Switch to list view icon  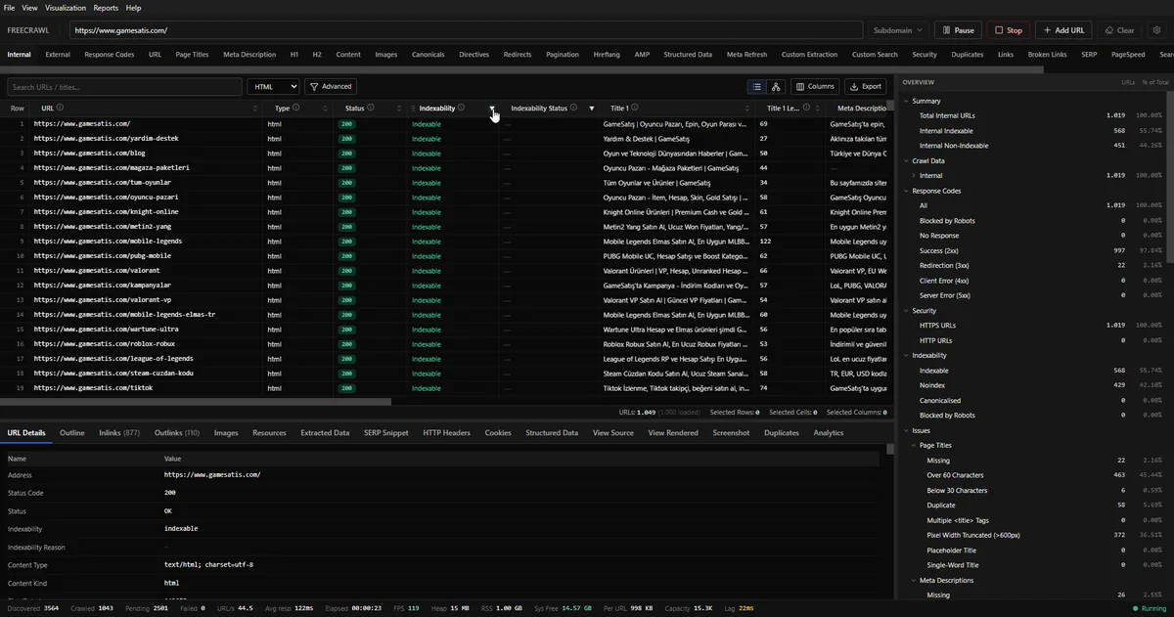click(x=757, y=86)
